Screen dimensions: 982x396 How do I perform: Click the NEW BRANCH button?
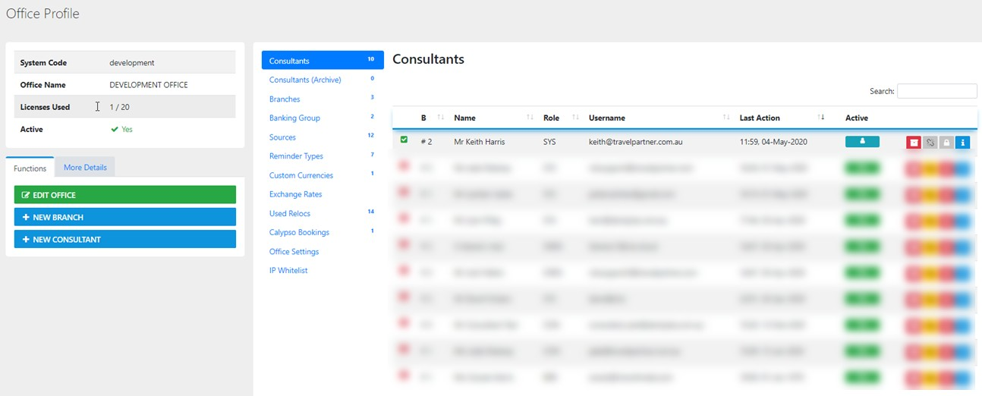[125, 217]
